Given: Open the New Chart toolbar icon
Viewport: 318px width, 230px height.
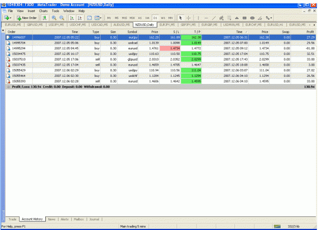Looking at the screenshot, I should click(x=7, y=18).
